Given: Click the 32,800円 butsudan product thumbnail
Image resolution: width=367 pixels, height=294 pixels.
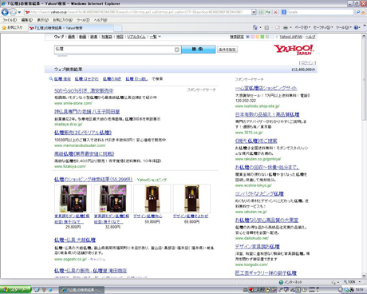Looking at the screenshot, I should [112, 199].
